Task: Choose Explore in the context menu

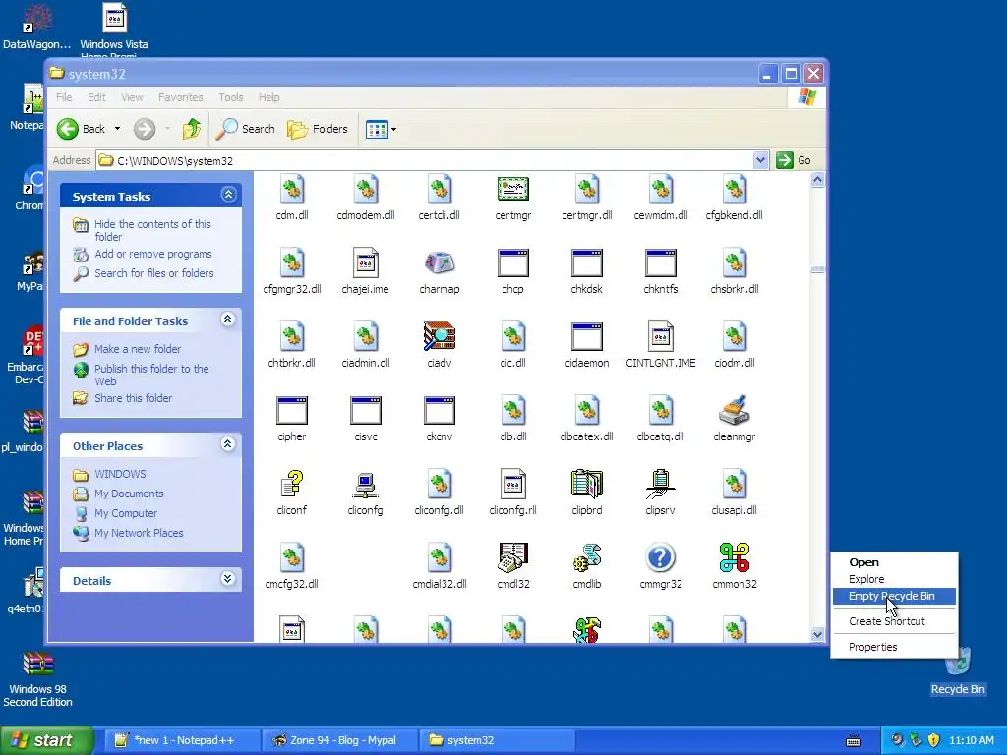Action: [x=894, y=579]
